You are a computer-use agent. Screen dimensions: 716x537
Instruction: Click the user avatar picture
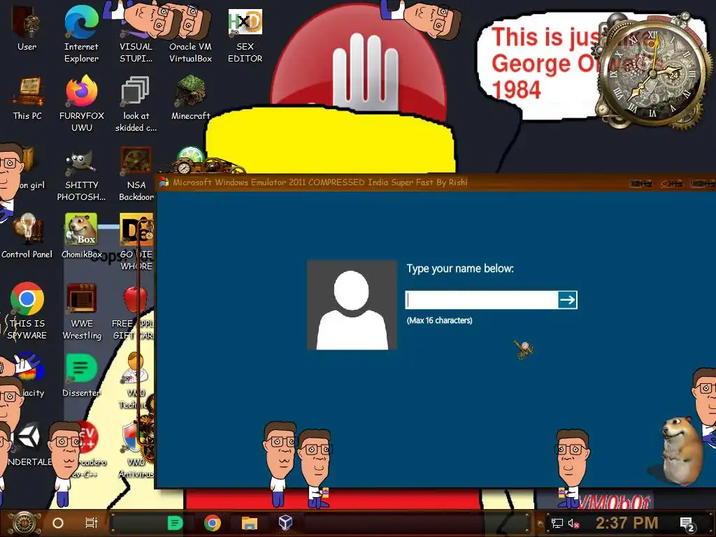352,305
